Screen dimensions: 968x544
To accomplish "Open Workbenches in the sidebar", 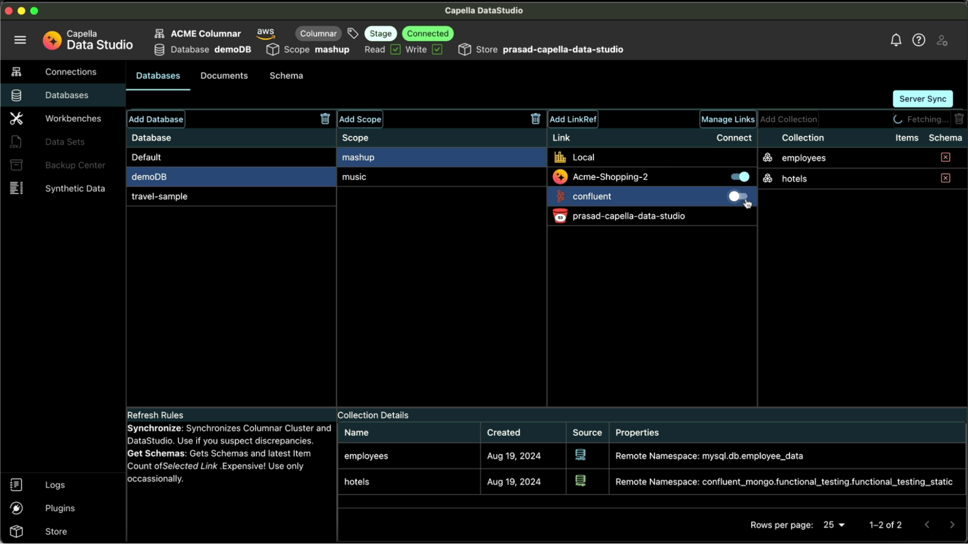I will 63,119.
